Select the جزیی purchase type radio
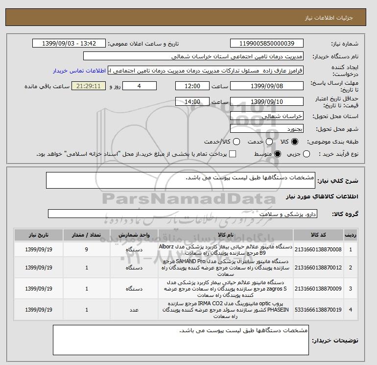The image size is (377, 365). point(306,154)
